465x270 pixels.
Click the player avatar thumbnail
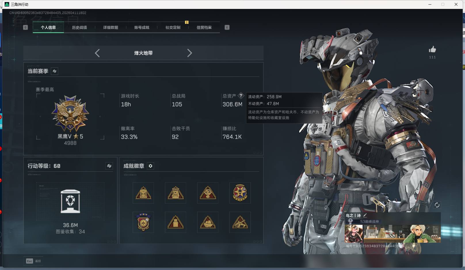(x=354, y=234)
